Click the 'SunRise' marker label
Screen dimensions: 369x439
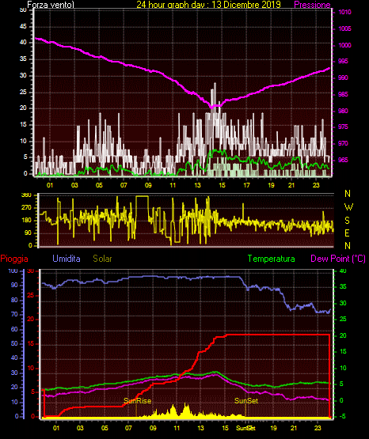point(137,401)
